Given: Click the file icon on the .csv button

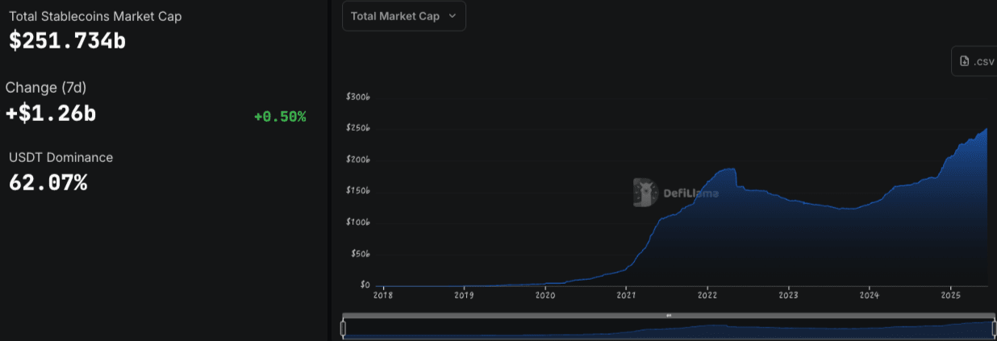Looking at the screenshot, I should coord(964,61).
